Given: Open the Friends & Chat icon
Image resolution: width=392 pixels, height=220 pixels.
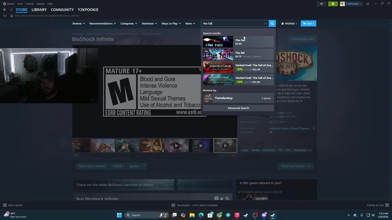Looking at the screenshot, I should 387,205.
